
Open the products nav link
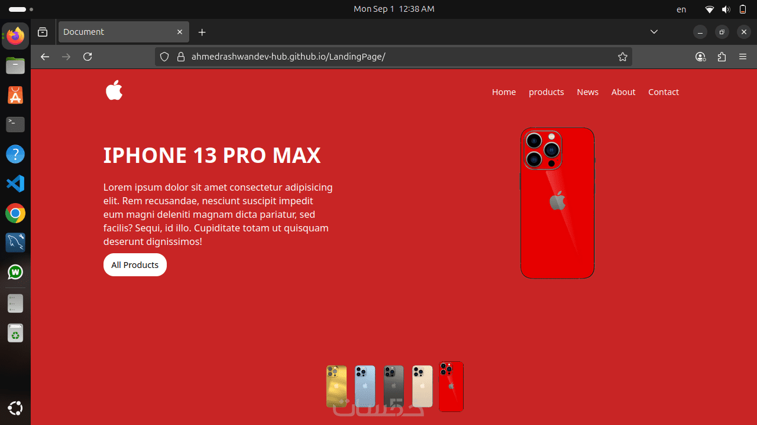[x=546, y=92]
